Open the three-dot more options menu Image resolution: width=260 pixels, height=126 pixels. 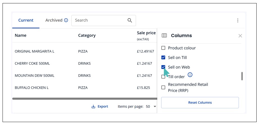[238, 21]
